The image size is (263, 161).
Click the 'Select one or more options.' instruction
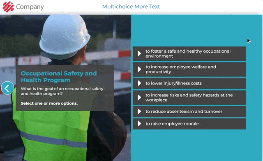pos(49,103)
